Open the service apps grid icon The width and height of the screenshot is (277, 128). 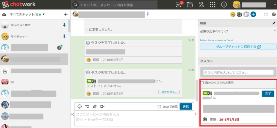pyautogui.click(x=212, y=5)
